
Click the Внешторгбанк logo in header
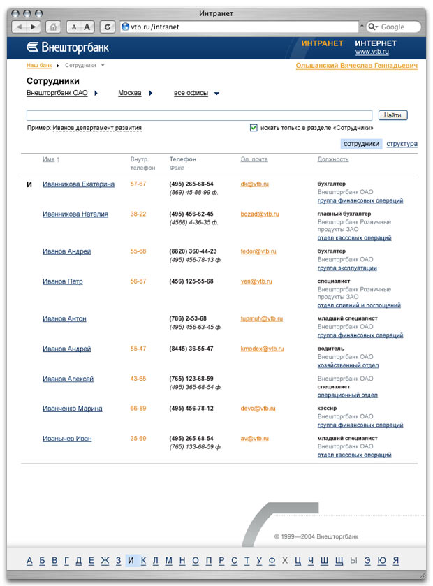pyautogui.click(x=68, y=47)
